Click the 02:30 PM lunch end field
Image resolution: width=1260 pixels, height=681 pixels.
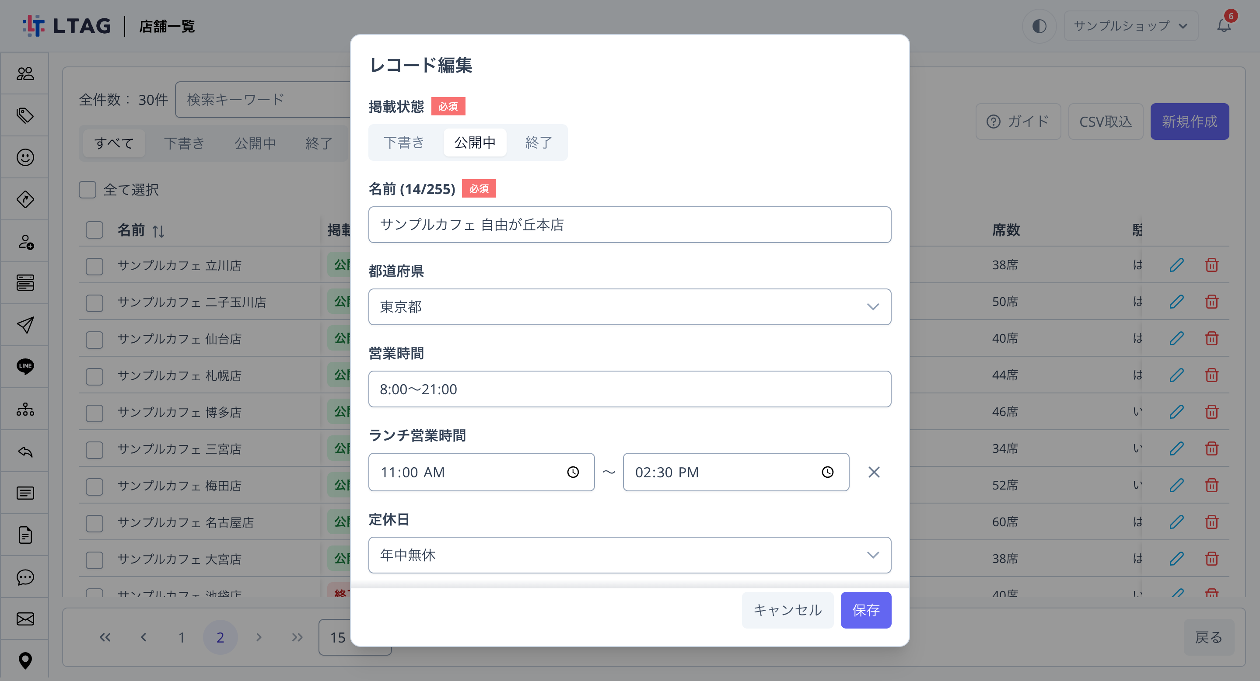pyautogui.click(x=735, y=472)
